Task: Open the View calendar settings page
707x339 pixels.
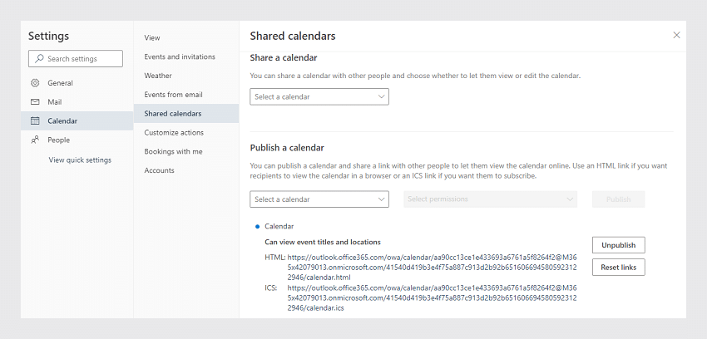Action: click(x=186, y=38)
